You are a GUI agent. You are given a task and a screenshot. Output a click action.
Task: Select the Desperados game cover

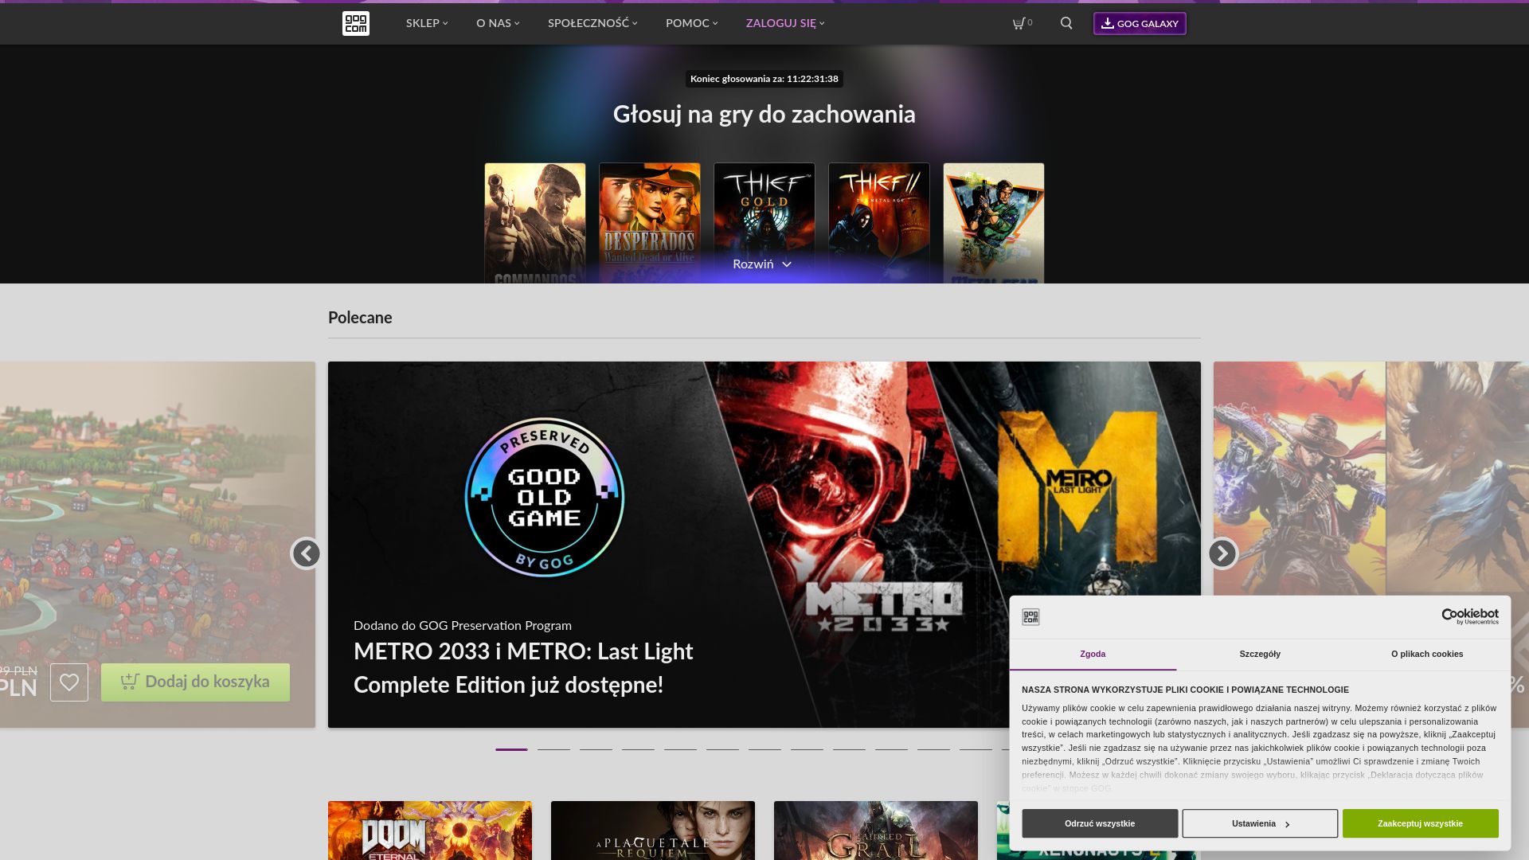650,223
